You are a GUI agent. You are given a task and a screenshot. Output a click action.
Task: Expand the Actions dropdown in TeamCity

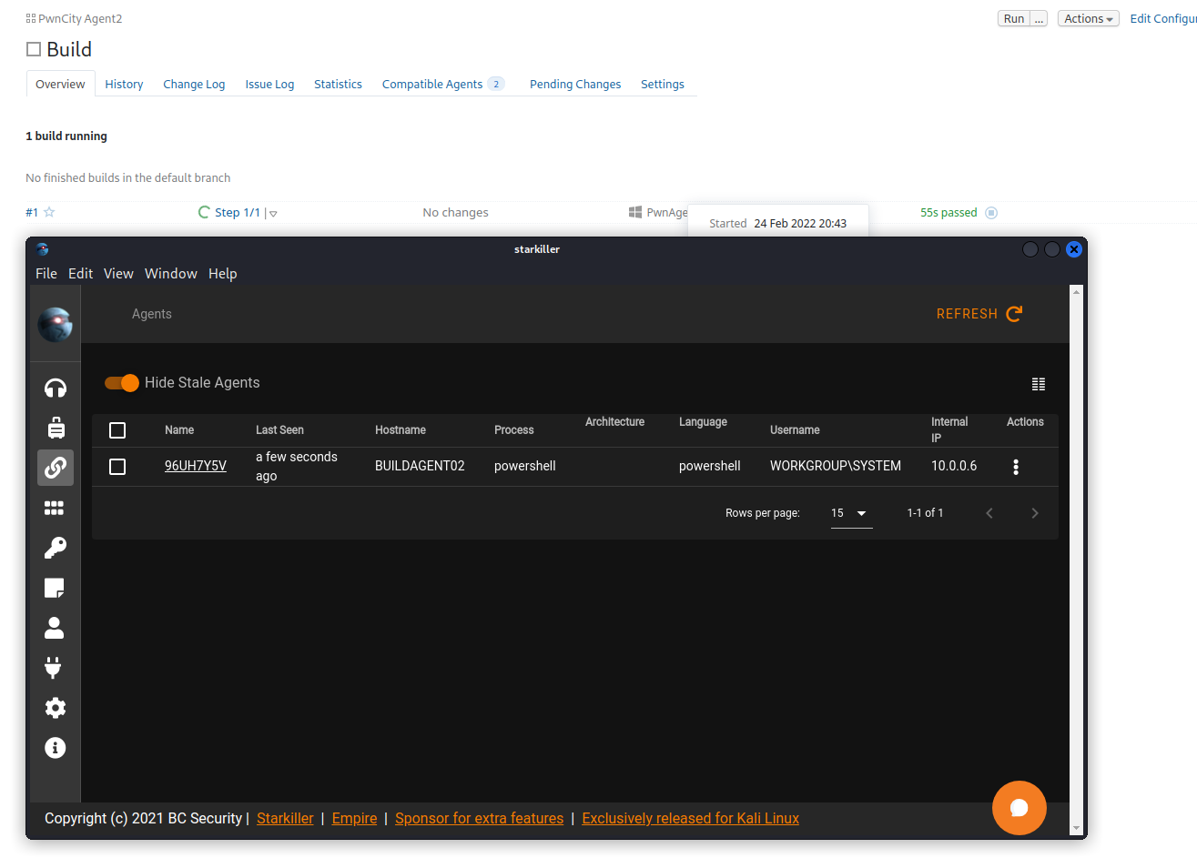click(1089, 18)
